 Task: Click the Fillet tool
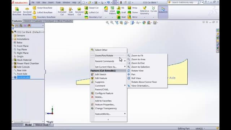(x=106, y=9)
